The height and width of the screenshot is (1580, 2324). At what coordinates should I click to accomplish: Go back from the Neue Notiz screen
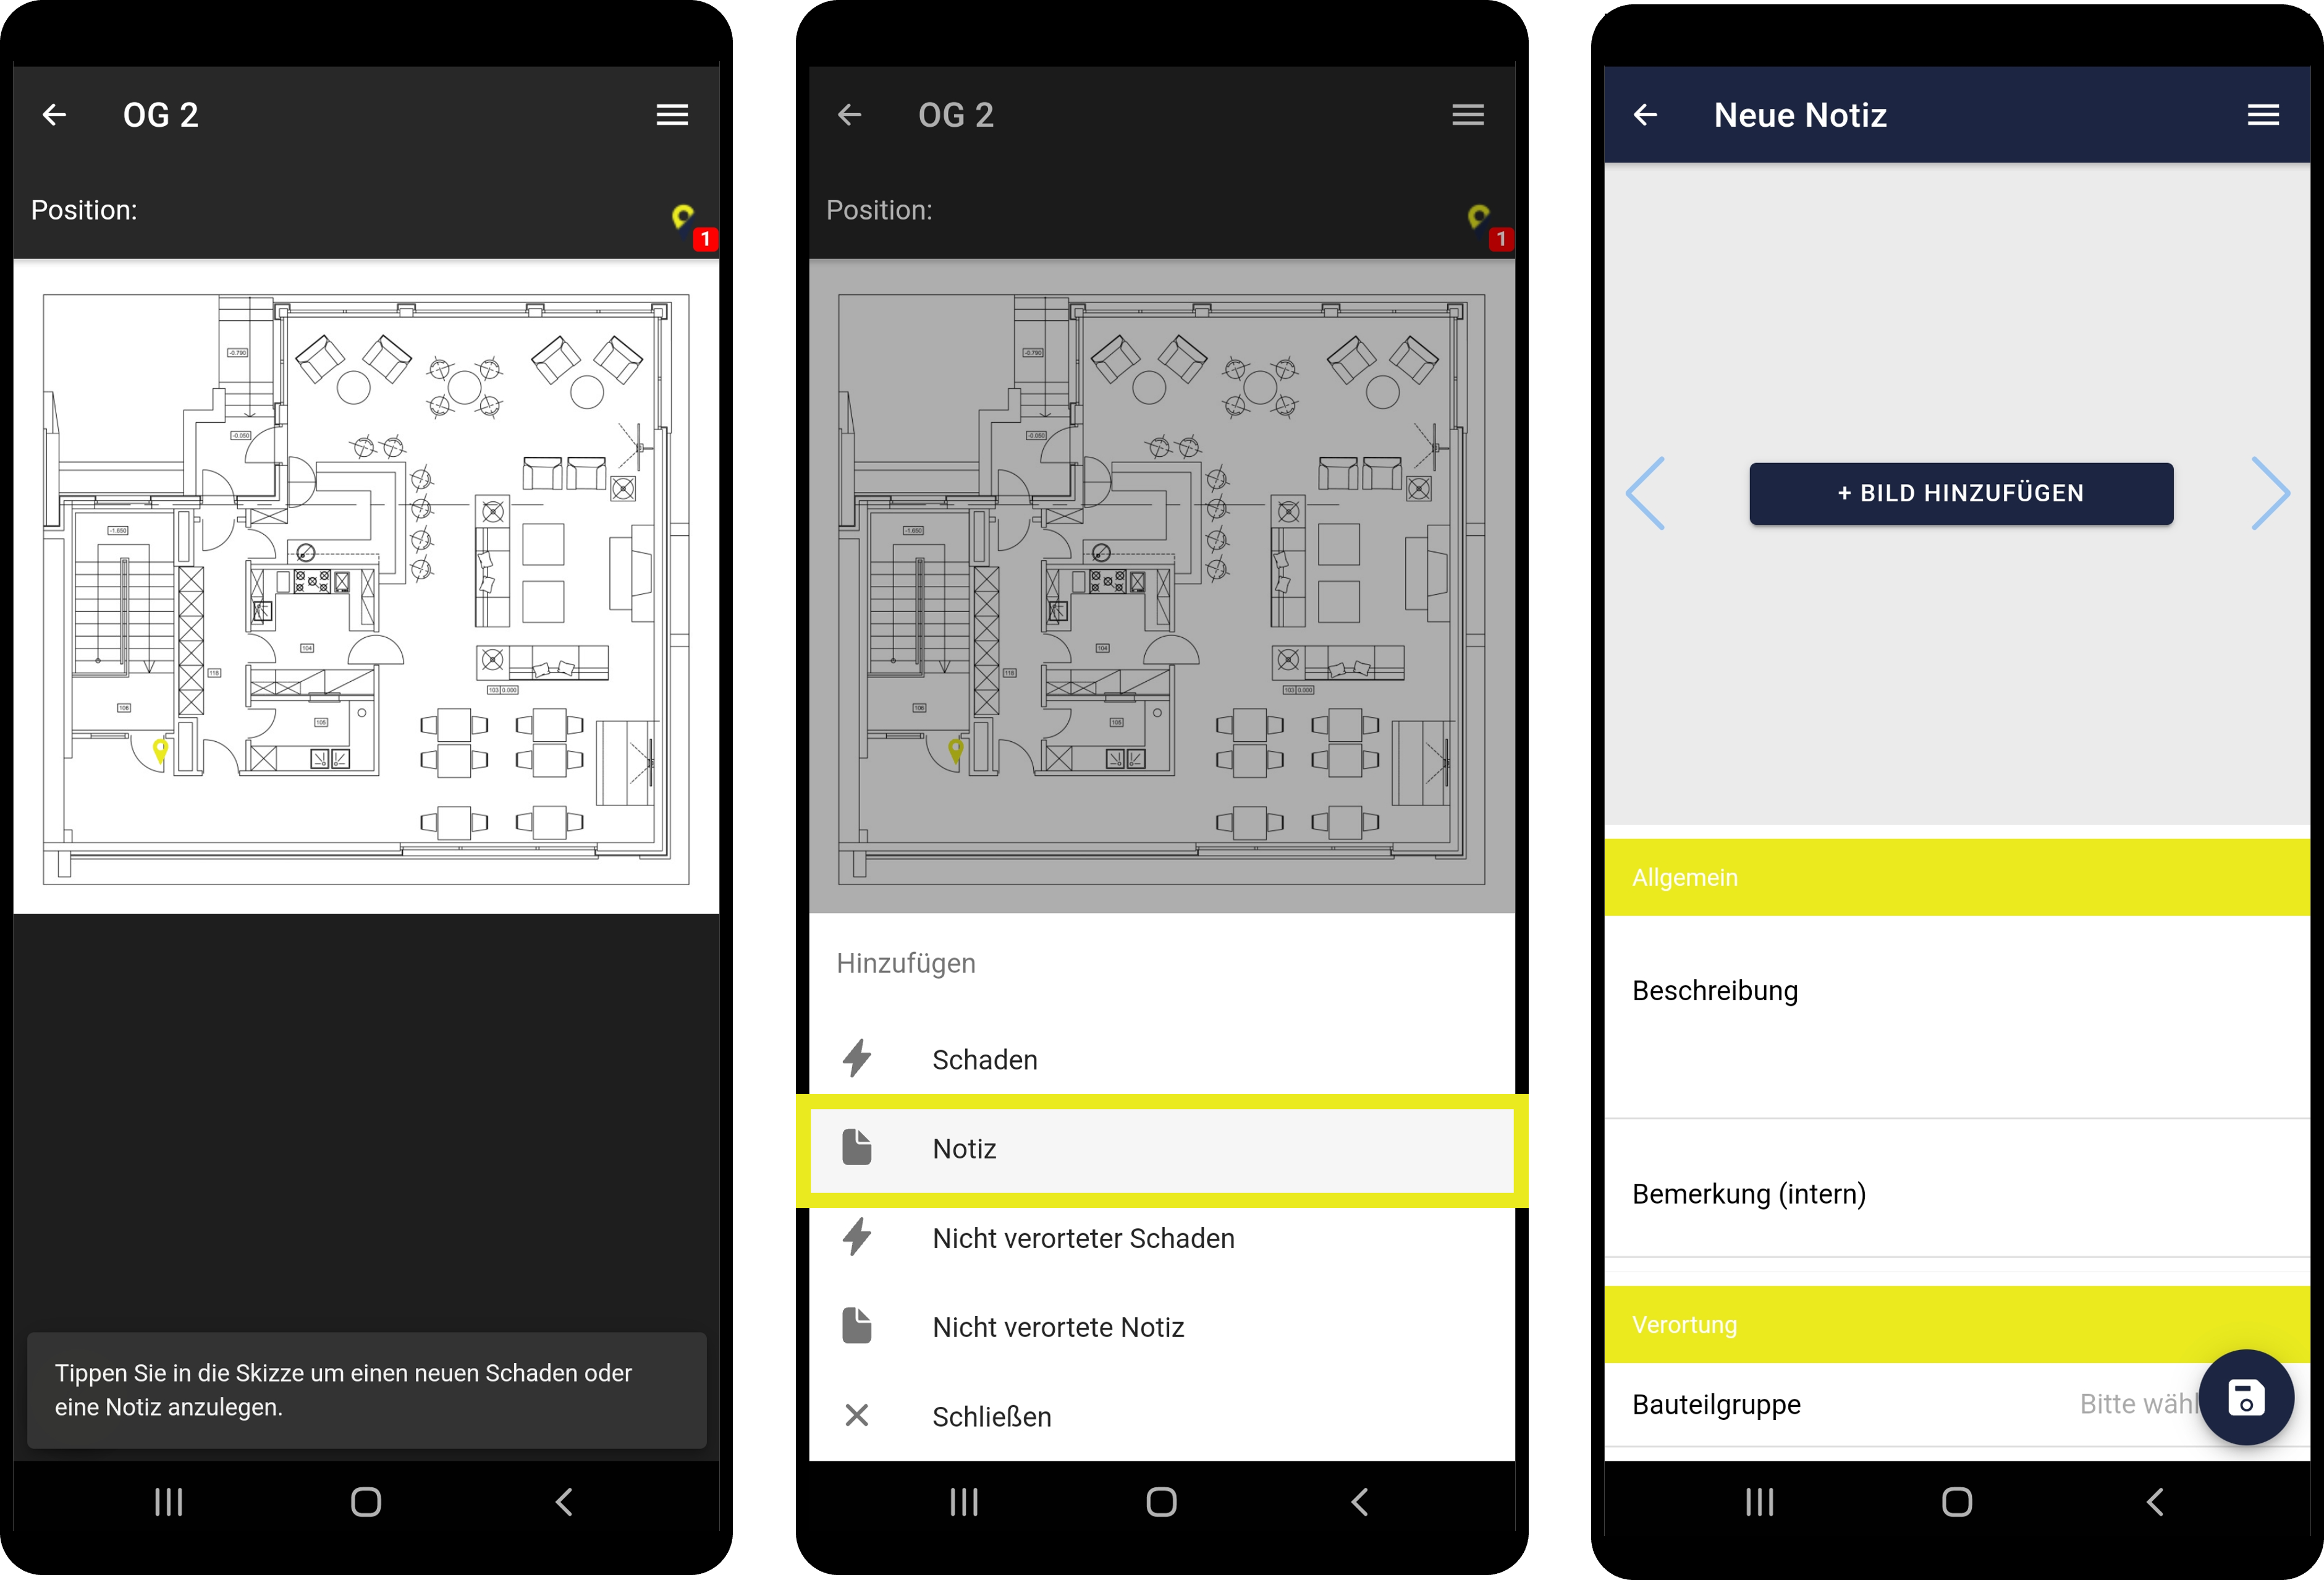pyautogui.click(x=1645, y=115)
